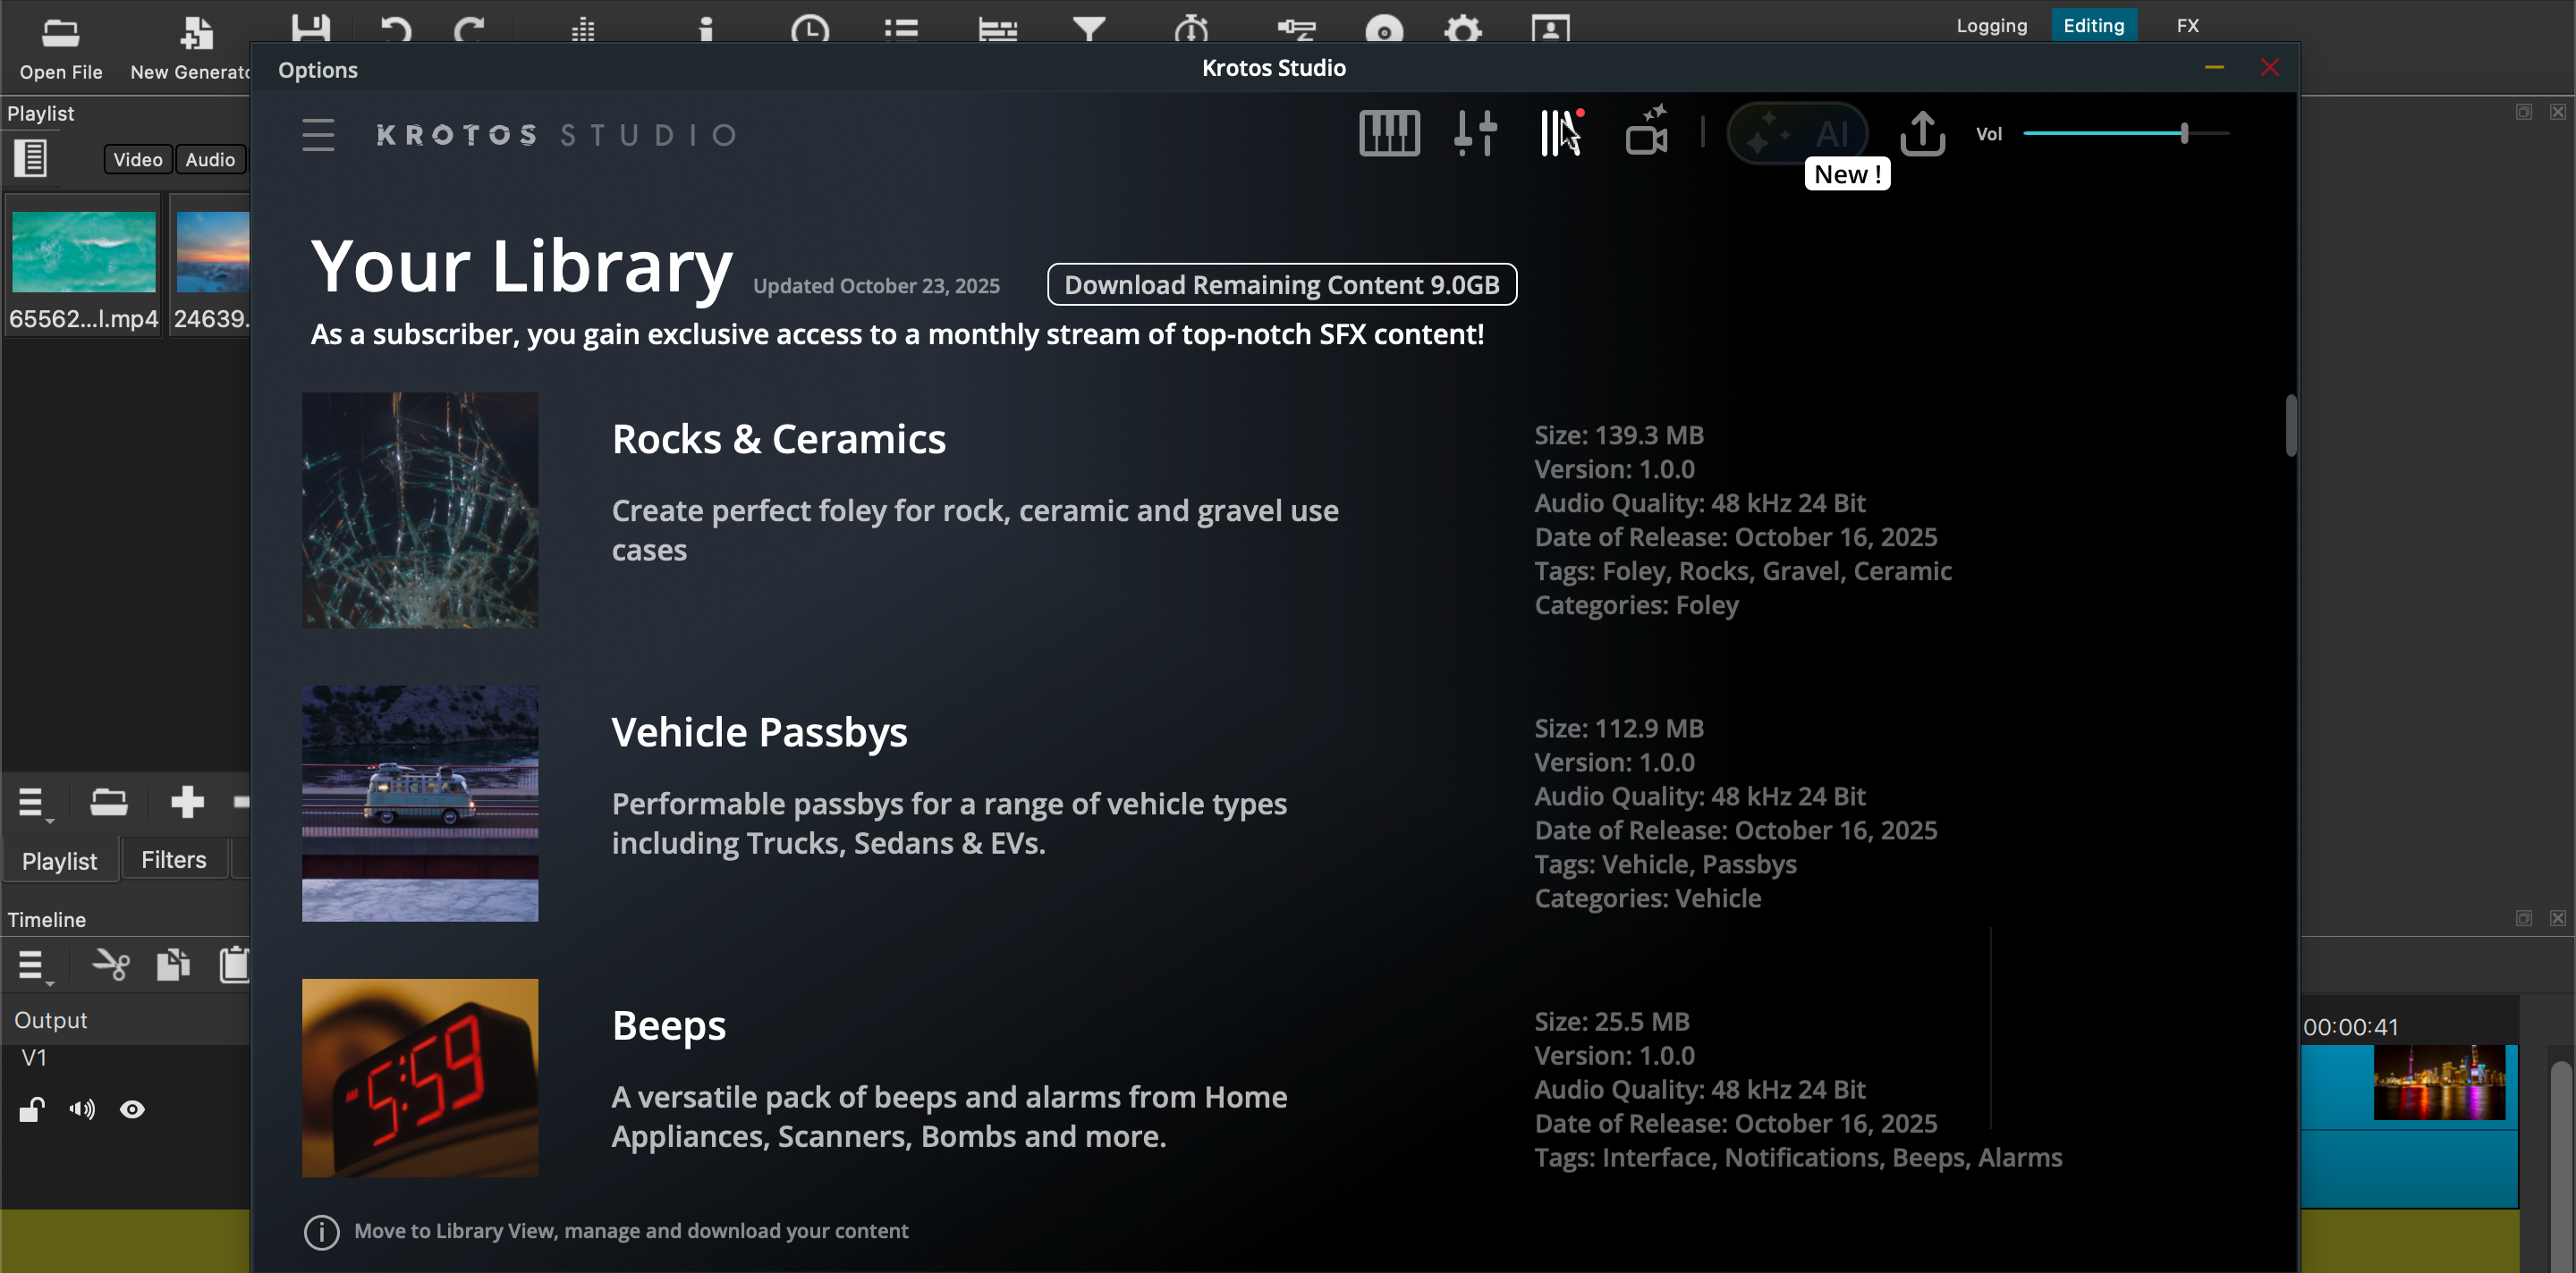The image size is (2576, 1273).
Task: Mute the V1 track speaker icon
Action: tap(82, 1110)
